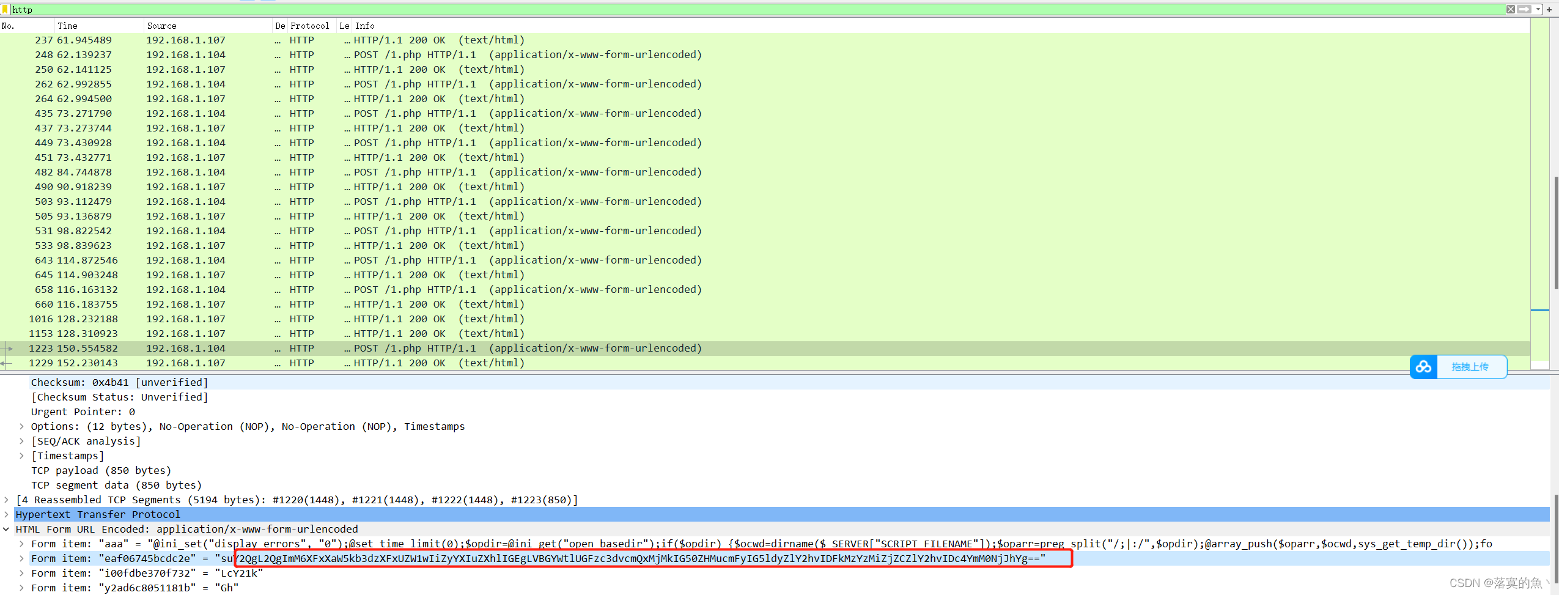Select packet 1153 at time 128.310923

(765, 333)
